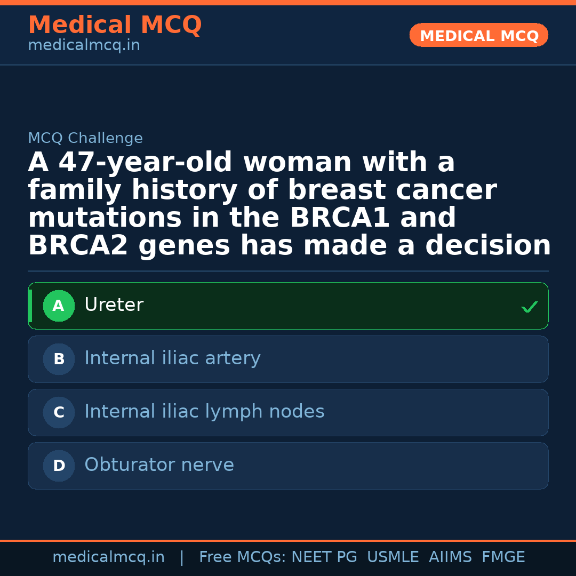Select answer option A Ureter
The height and width of the screenshot is (576, 576).
pos(288,306)
